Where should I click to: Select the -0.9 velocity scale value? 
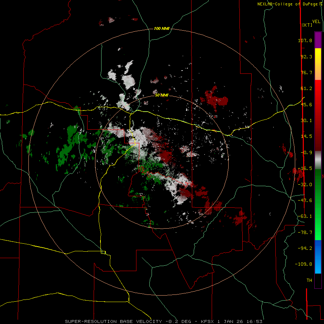point(306,153)
